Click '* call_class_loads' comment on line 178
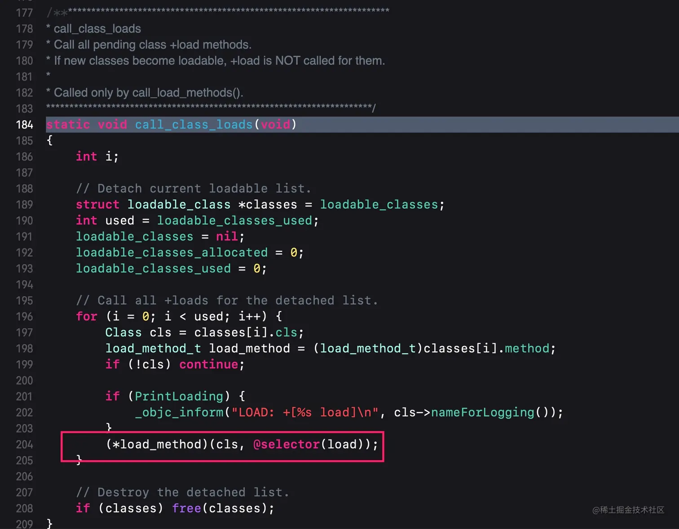Image resolution: width=679 pixels, height=529 pixels. [93, 29]
